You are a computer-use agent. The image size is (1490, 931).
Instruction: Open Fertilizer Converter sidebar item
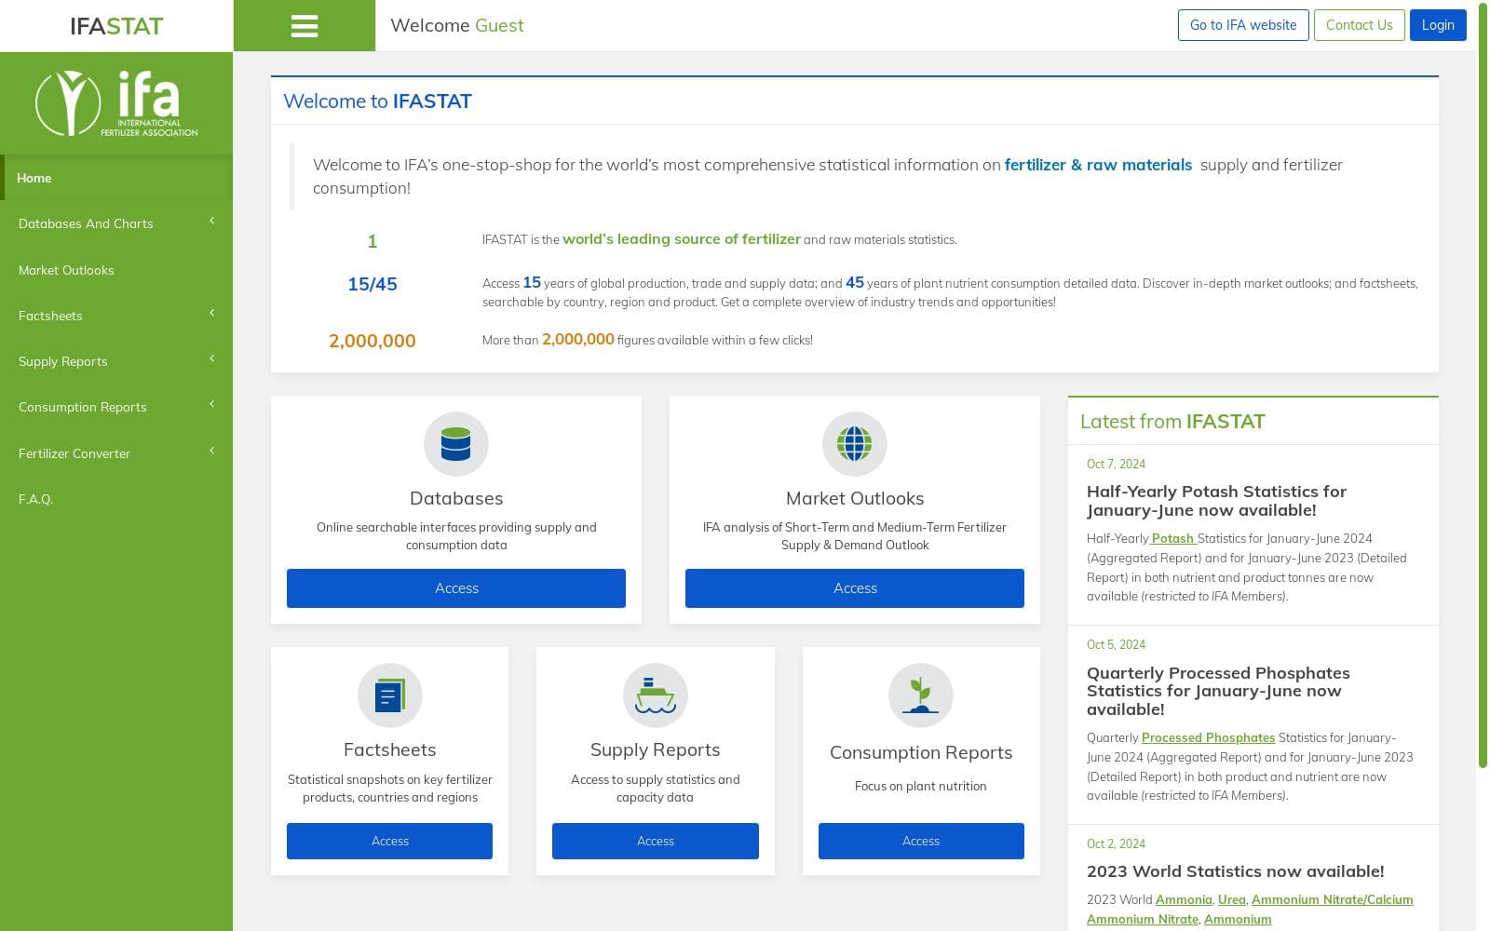coord(116,453)
